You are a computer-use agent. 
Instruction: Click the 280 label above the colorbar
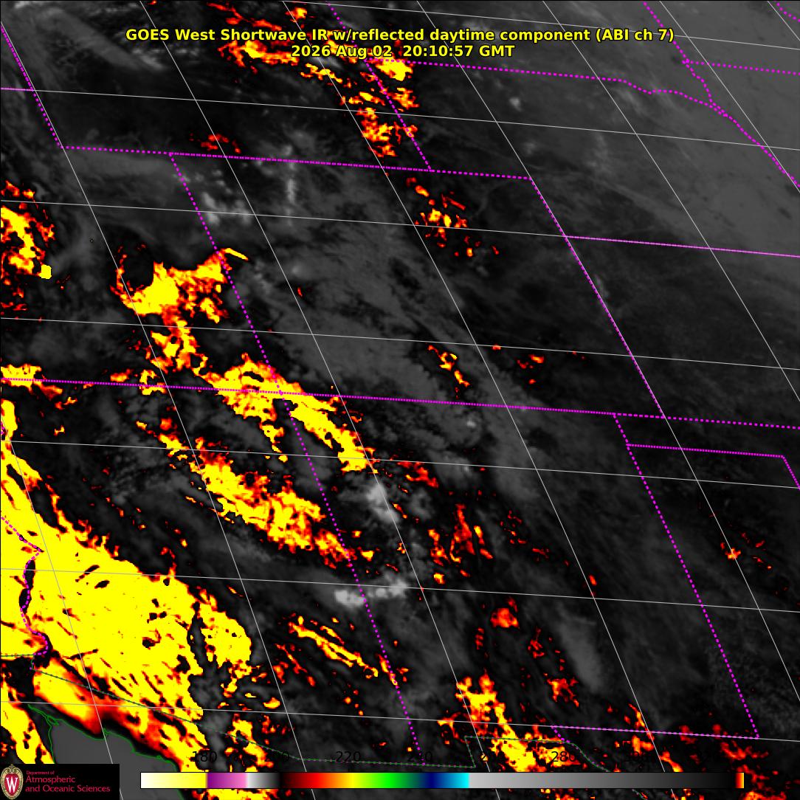pyautogui.click(x=565, y=757)
